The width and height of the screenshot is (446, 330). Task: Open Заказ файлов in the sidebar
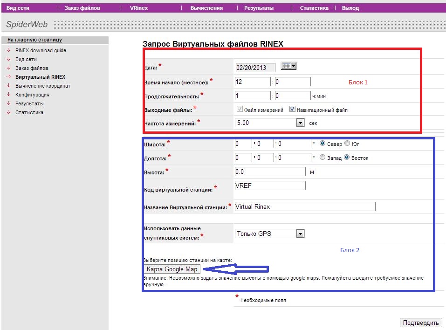32,68
